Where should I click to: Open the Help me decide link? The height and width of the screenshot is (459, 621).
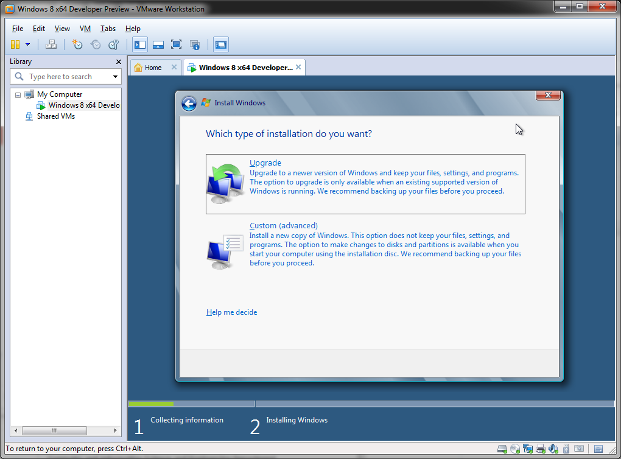(232, 312)
